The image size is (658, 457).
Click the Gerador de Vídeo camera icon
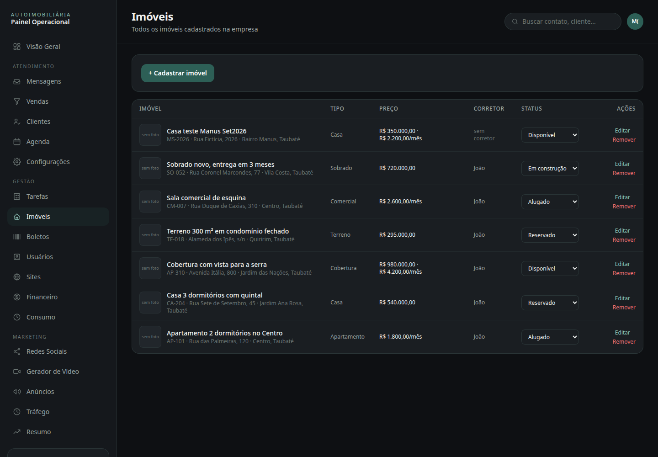pyautogui.click(x=17, y=372)
